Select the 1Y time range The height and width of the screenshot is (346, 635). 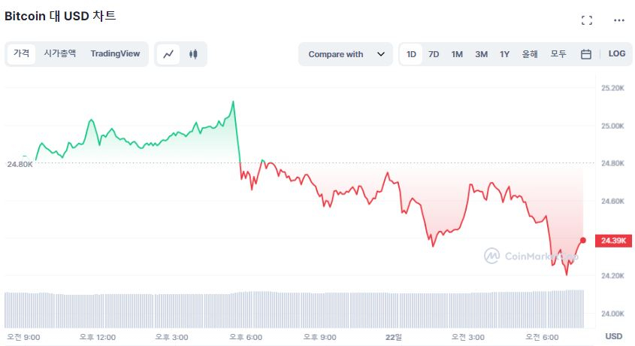[504, 54]
